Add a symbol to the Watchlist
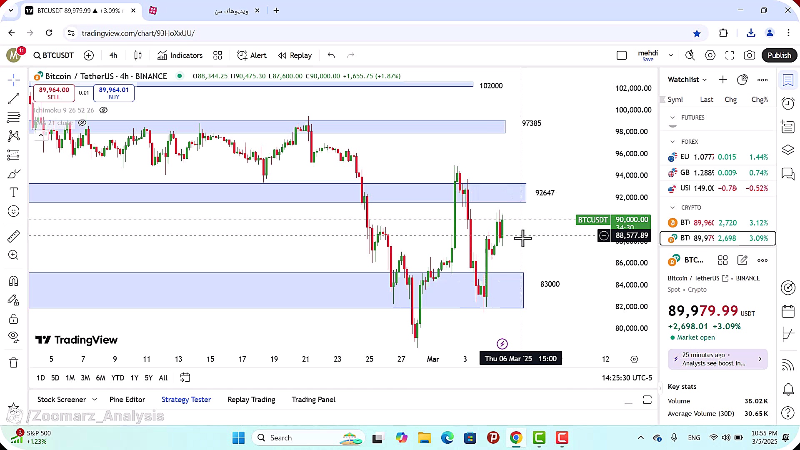The width and height of the screenshot is (800, 450). coord(723,80)
